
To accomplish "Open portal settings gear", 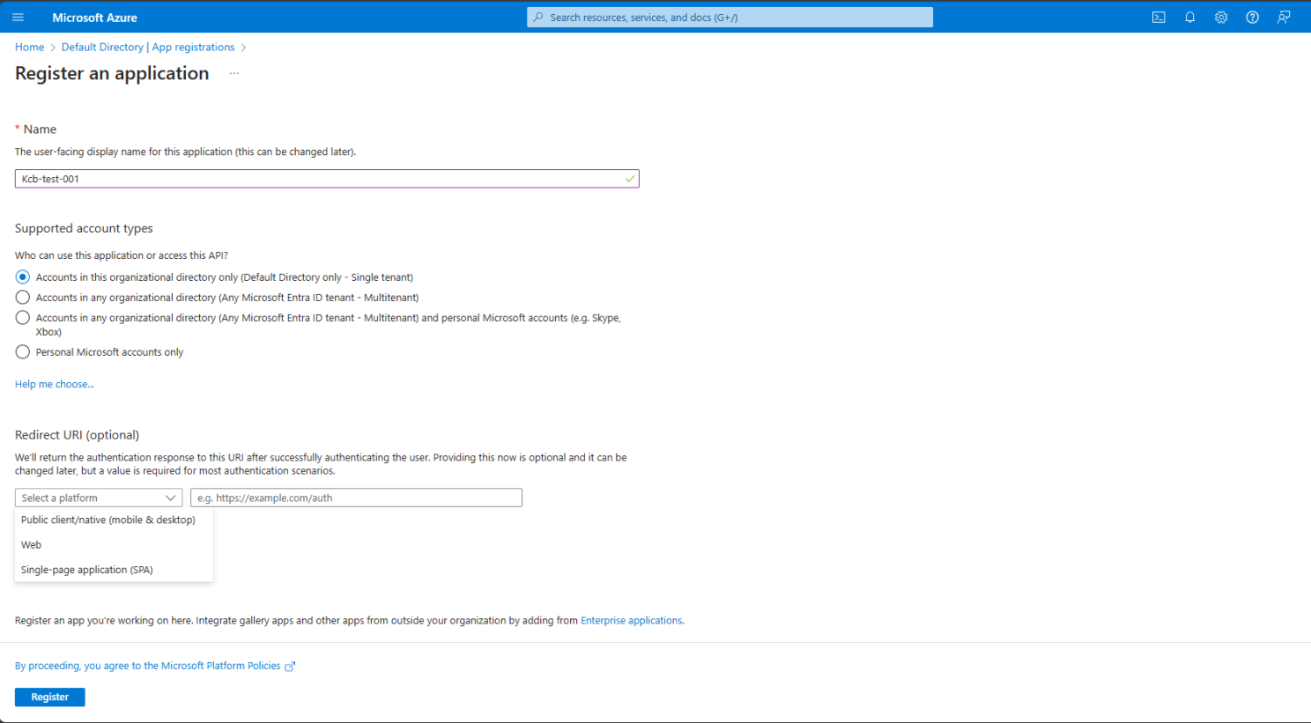I will [x=1221, y=17].
